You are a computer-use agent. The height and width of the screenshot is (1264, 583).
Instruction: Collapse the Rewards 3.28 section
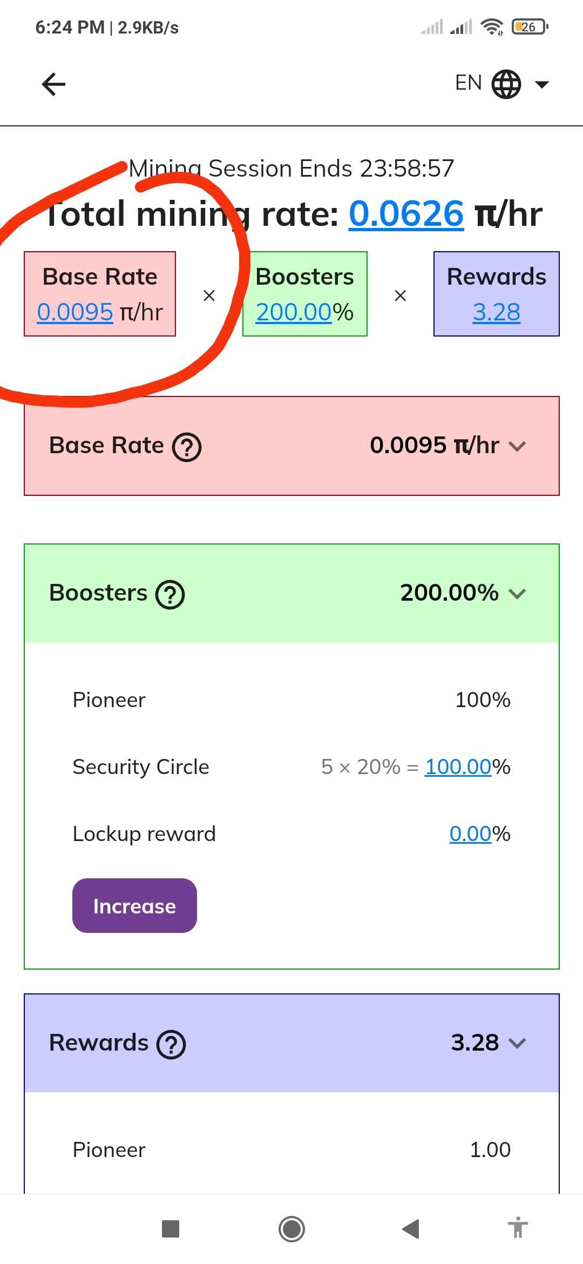pyautogui.click(x=517, y=1043)
